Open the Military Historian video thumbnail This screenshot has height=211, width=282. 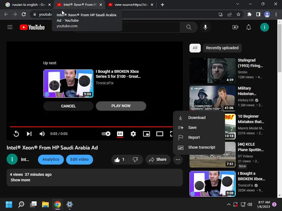212,98
